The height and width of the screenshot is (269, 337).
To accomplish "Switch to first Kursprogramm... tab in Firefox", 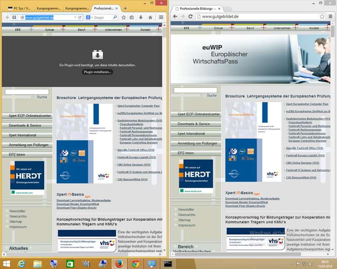I will 48,8.
